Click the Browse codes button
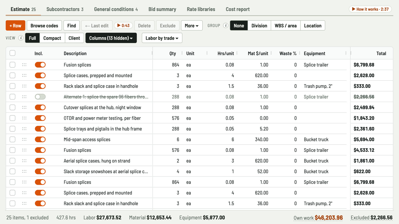Image resolution: width=399 pixels, height=224 pixels. pos(44,25)
